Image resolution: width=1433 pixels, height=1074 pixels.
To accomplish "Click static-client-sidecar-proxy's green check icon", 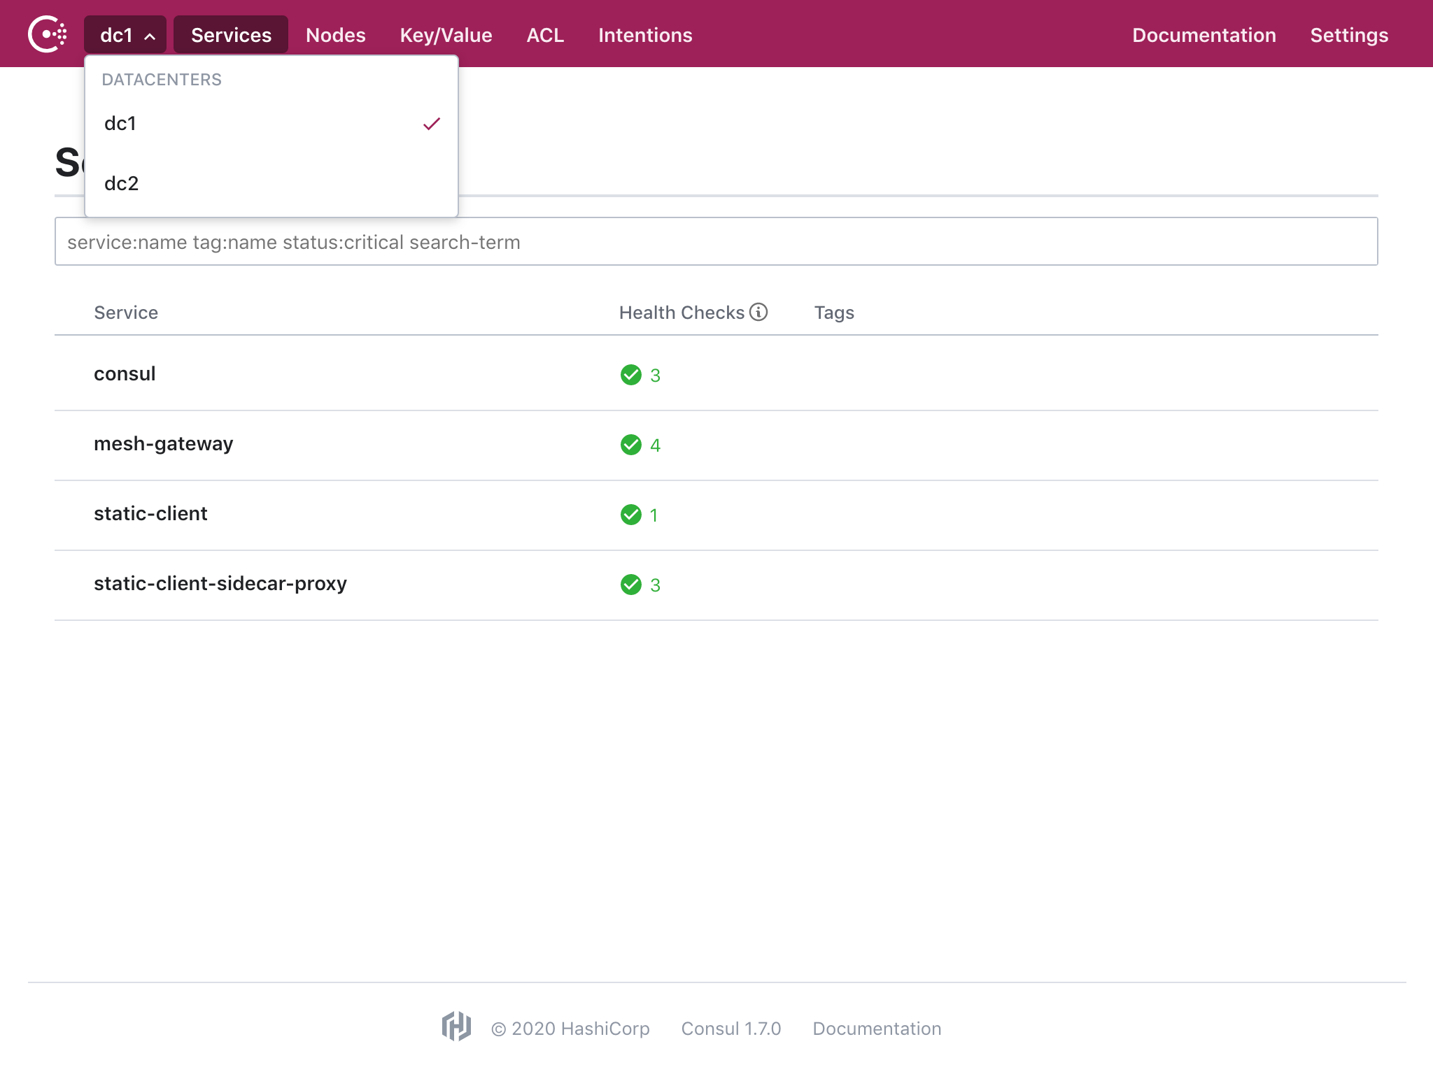I will click(631, 585).
